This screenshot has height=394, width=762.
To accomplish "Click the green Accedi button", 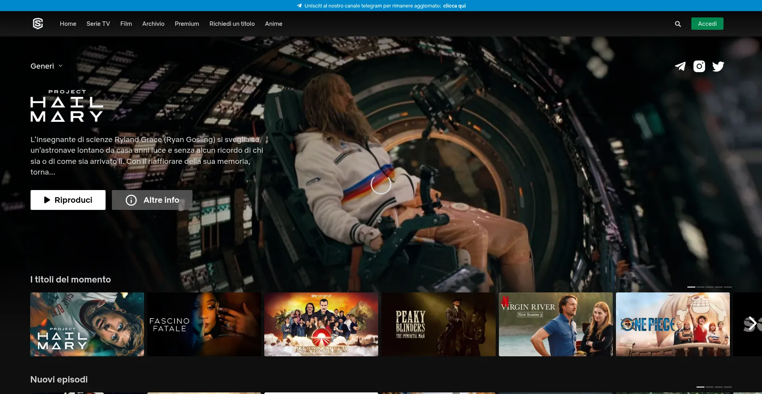I will (707, 24).
